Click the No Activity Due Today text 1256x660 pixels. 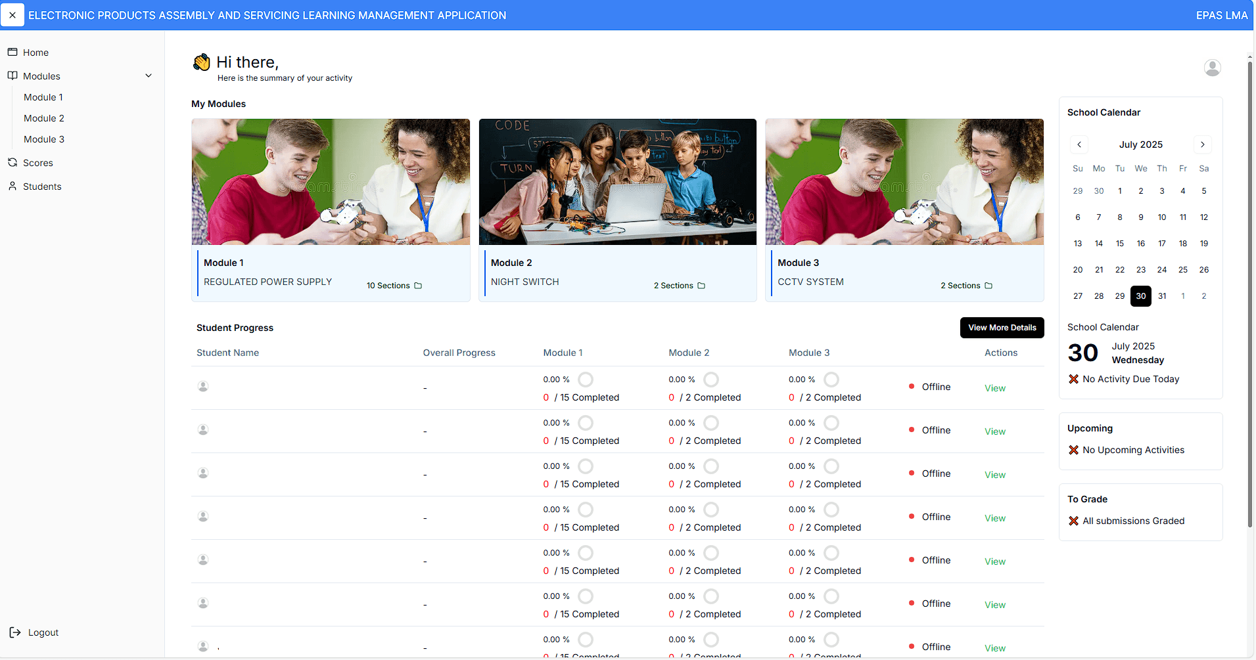click(1131, 379)
